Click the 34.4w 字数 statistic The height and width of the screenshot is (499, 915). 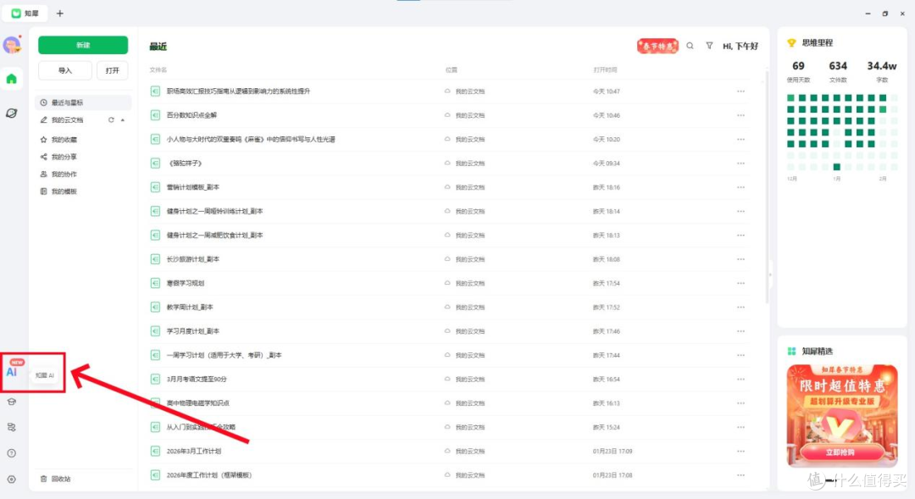point(881,71)
